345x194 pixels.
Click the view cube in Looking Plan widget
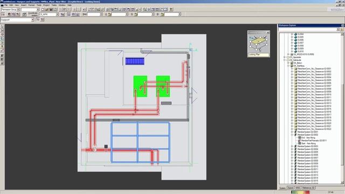tap(259, 43)
